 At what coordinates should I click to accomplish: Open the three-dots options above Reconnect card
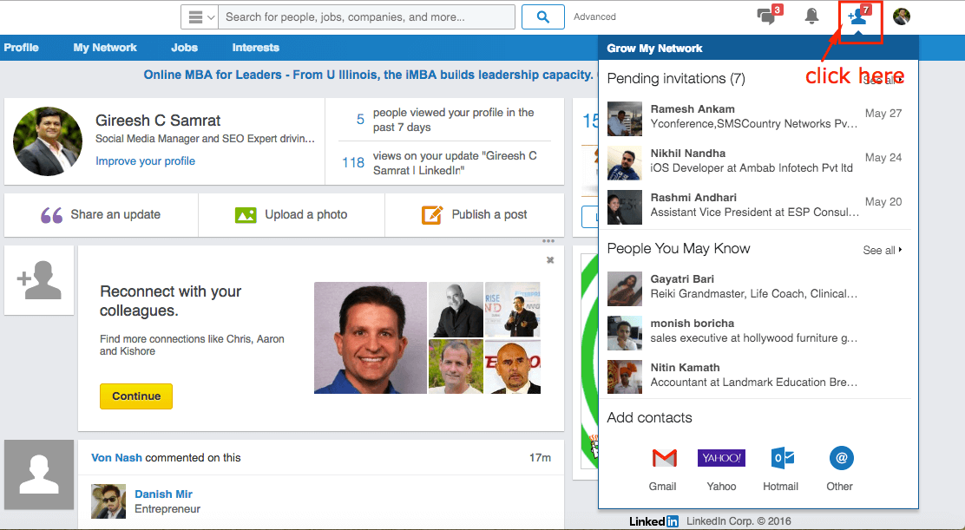pos(548,241)
